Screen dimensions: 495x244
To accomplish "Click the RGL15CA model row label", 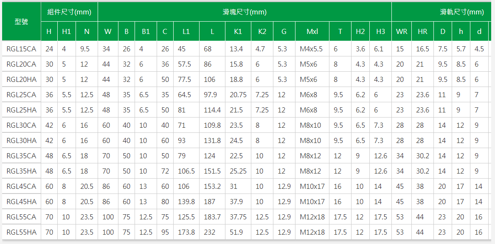I will point(21,49).
